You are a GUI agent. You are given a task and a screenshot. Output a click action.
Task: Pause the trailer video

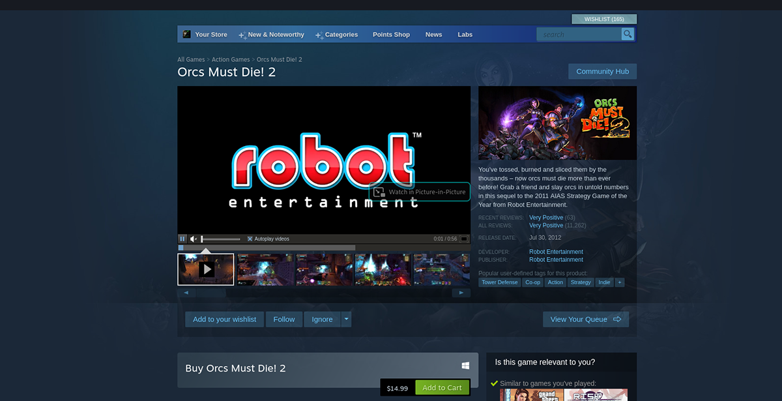[182, 239]
